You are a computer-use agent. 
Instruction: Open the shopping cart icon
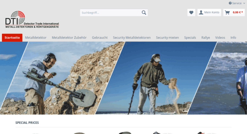(227, 12)
